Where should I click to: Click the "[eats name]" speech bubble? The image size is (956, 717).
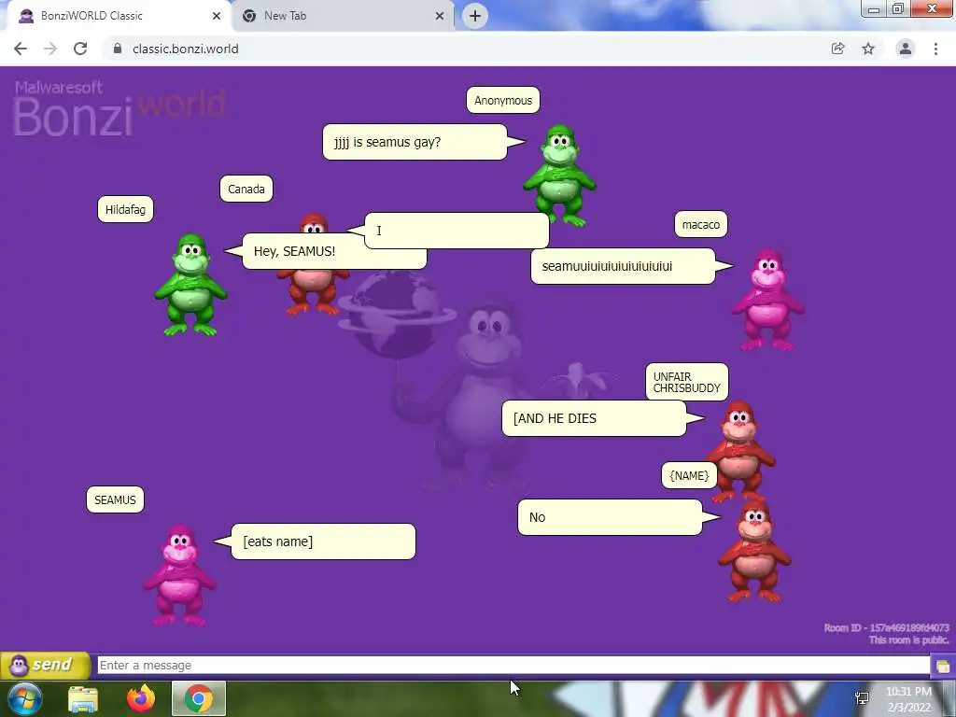323,541
